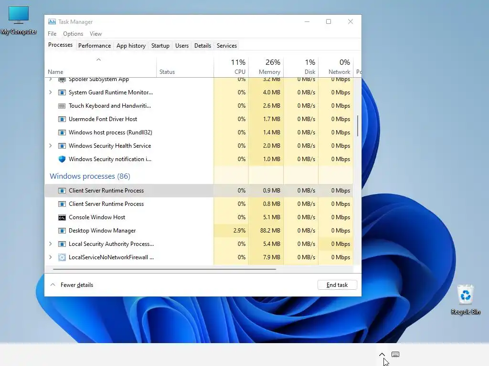Click the End task button
The image size is (489, 366).
[x=337, y=285]
